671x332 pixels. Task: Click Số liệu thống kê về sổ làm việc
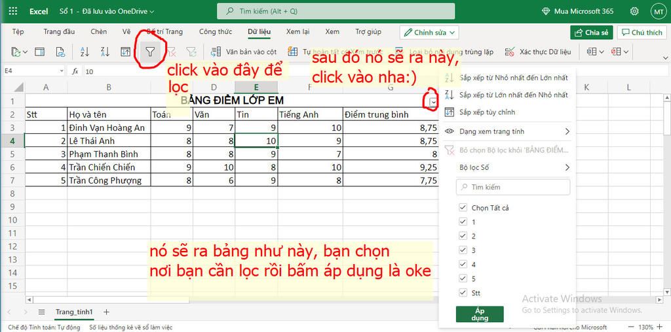[130, 327]
